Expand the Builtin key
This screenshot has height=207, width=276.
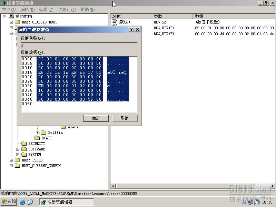point(37,132)
